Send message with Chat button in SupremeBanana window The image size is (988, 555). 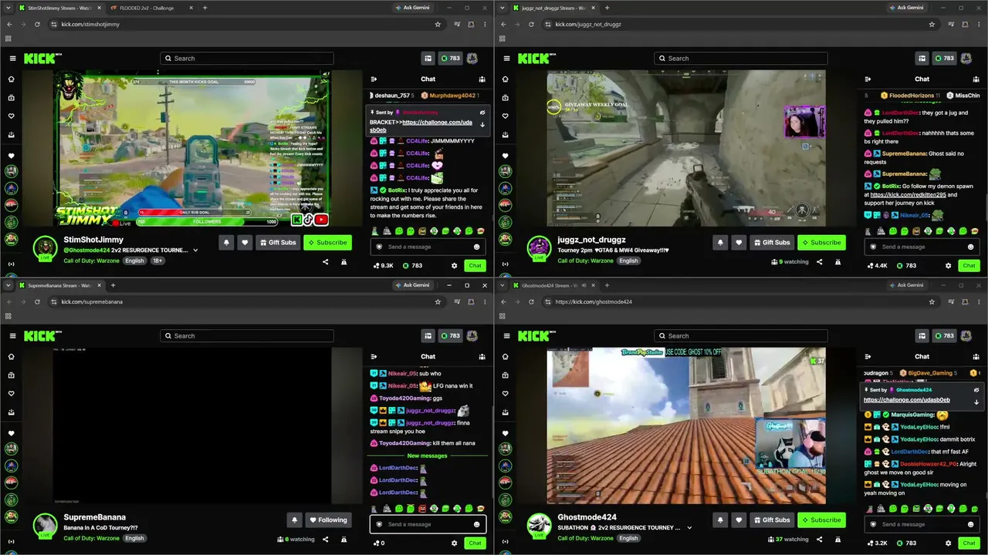tap(475, 543)
